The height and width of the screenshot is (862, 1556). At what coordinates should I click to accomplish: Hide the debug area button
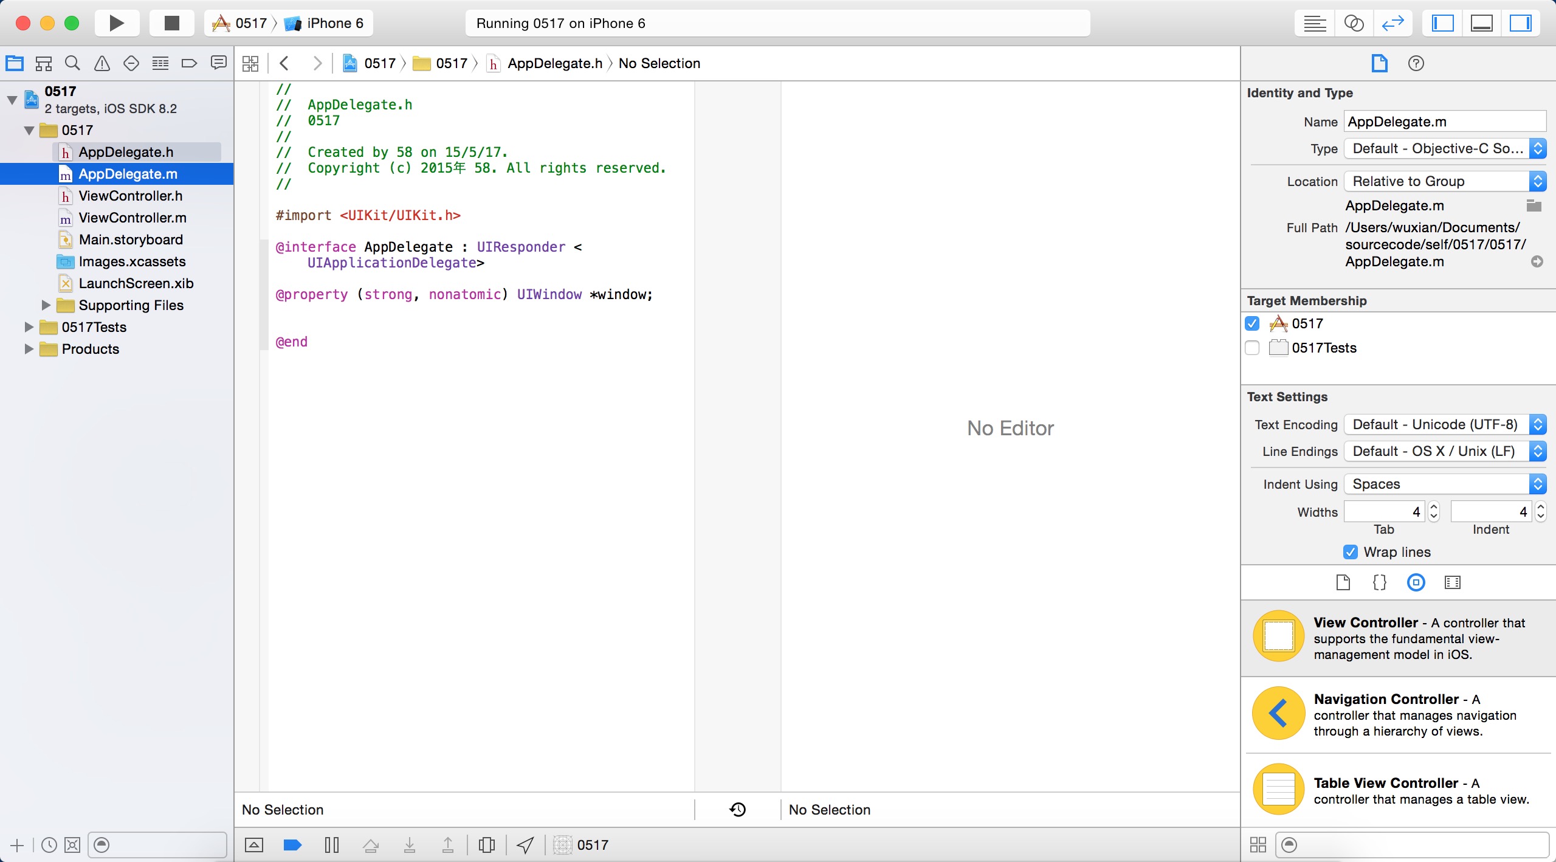pos(254,845)
